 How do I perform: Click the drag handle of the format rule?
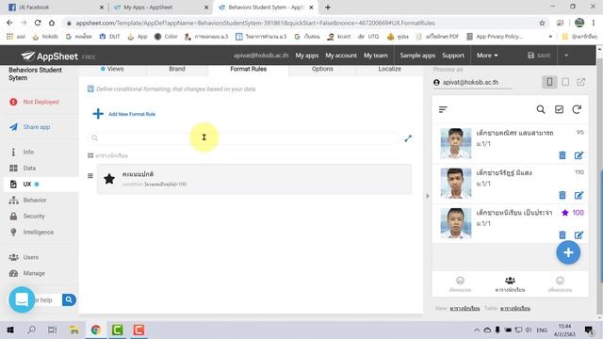tap(90, 176)
